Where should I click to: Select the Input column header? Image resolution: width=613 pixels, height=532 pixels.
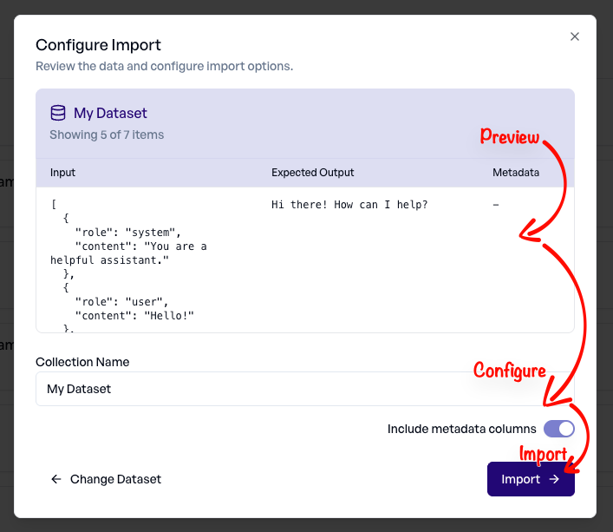(x=62, y=173)
